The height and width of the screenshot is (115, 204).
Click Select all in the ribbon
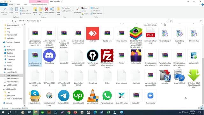94,8
